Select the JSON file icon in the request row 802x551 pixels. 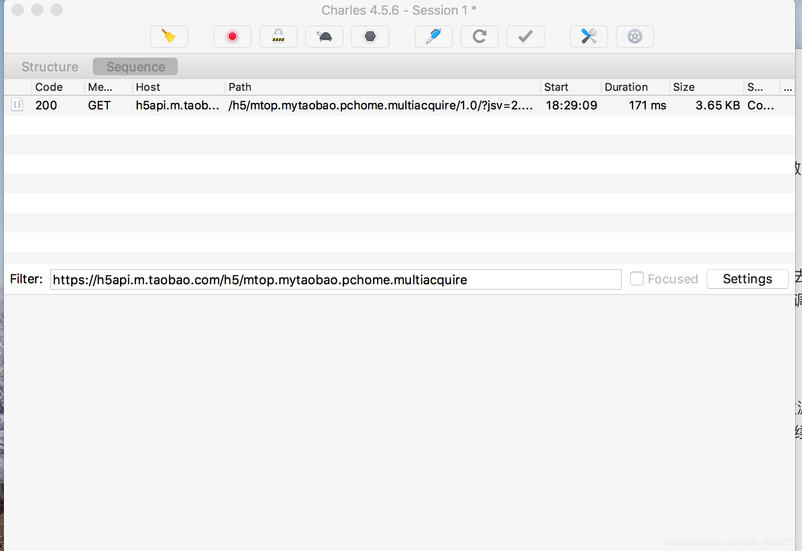[x=17, y=105]
